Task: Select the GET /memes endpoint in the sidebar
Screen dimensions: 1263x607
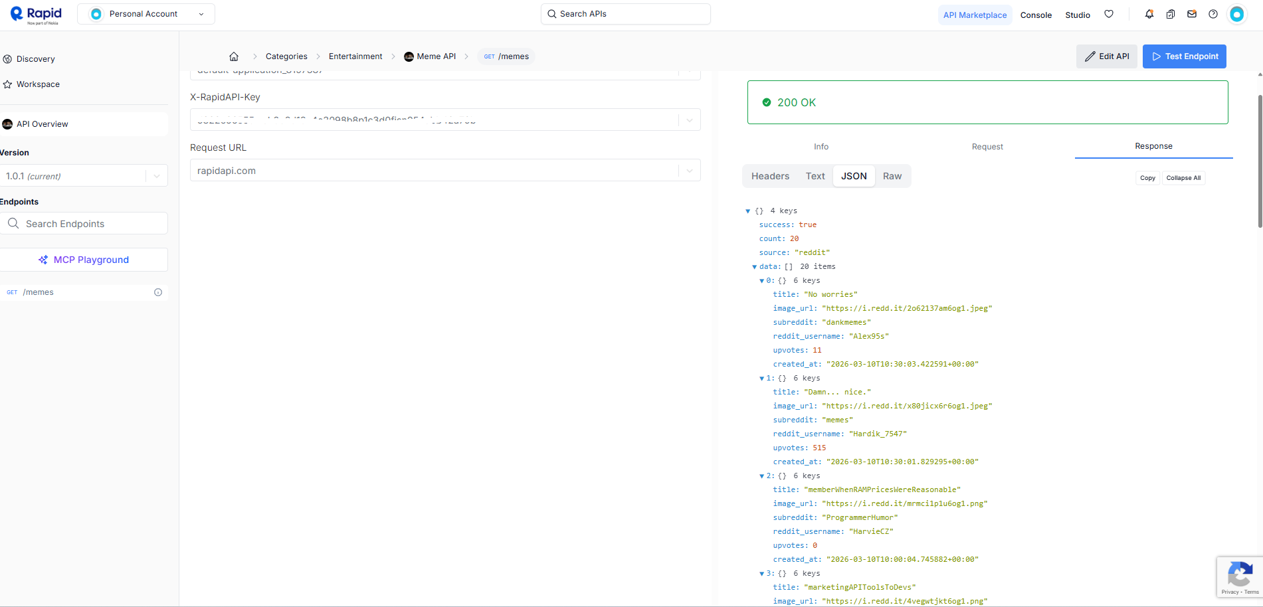Action: (x=84, y=292)
